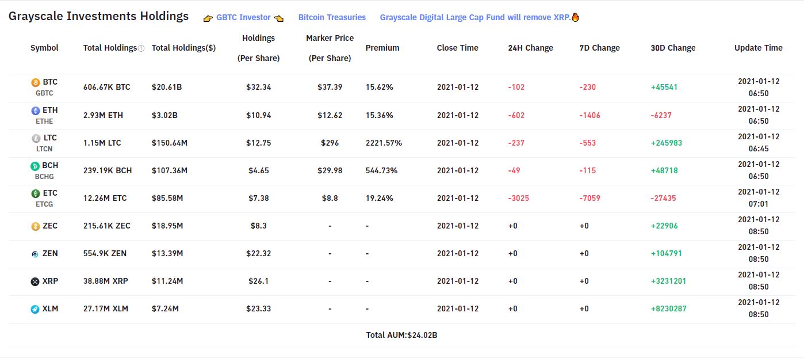Click the 27.17M XLM holdings value
This screenshot has width=804, height=358.
[106, 309]
